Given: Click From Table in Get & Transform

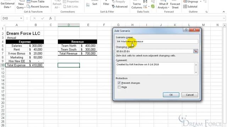Looking at the screenshot, I should tap(35, 1).
